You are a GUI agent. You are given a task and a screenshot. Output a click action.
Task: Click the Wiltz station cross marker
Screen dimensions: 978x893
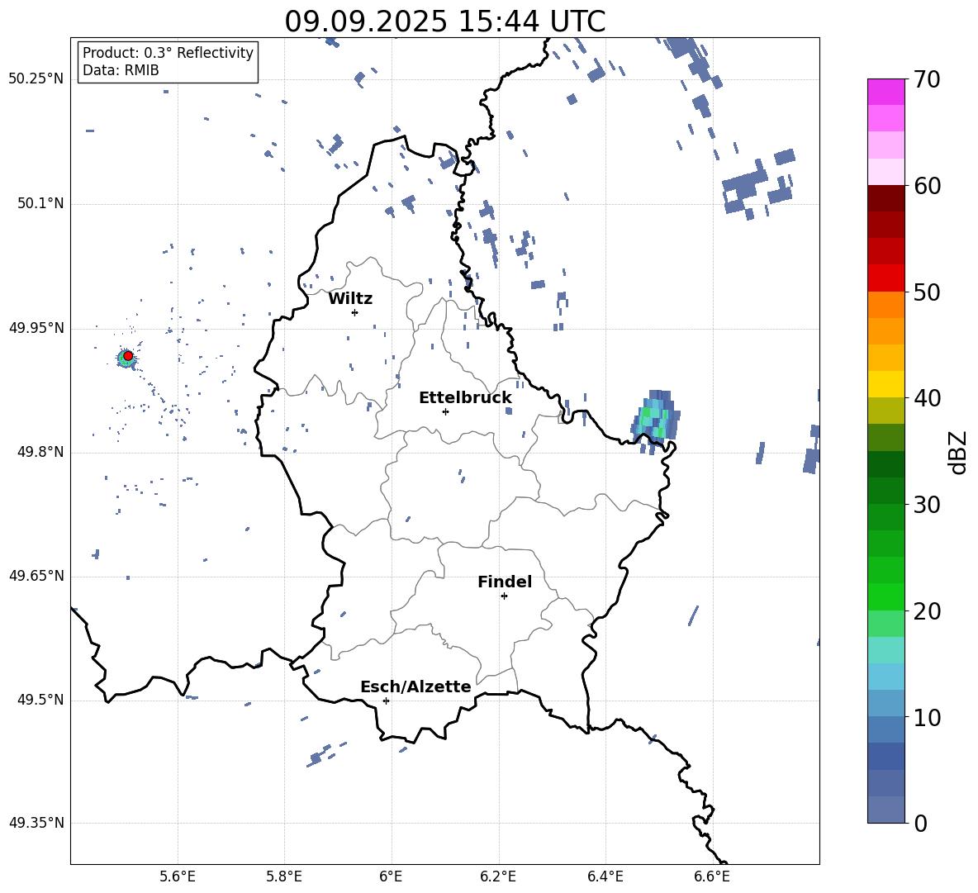[x=355, y=312]
